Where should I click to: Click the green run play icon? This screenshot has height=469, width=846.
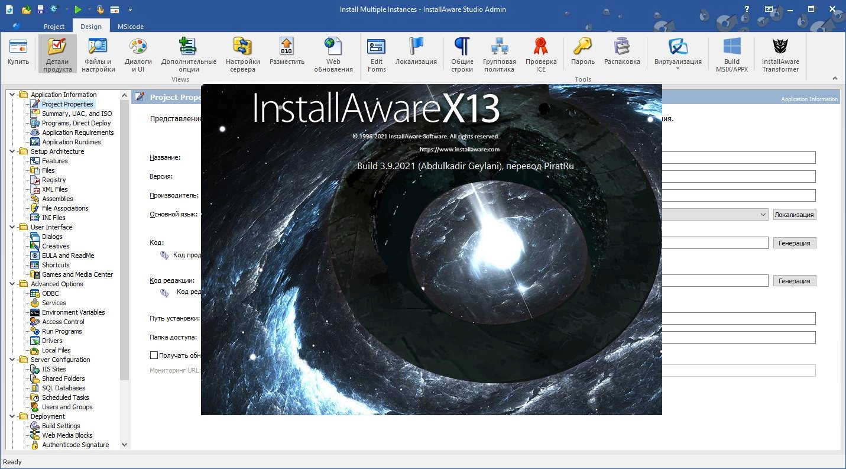click(77, 9)
